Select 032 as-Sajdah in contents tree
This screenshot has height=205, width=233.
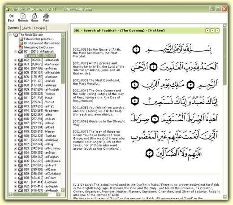coord(41,186)
